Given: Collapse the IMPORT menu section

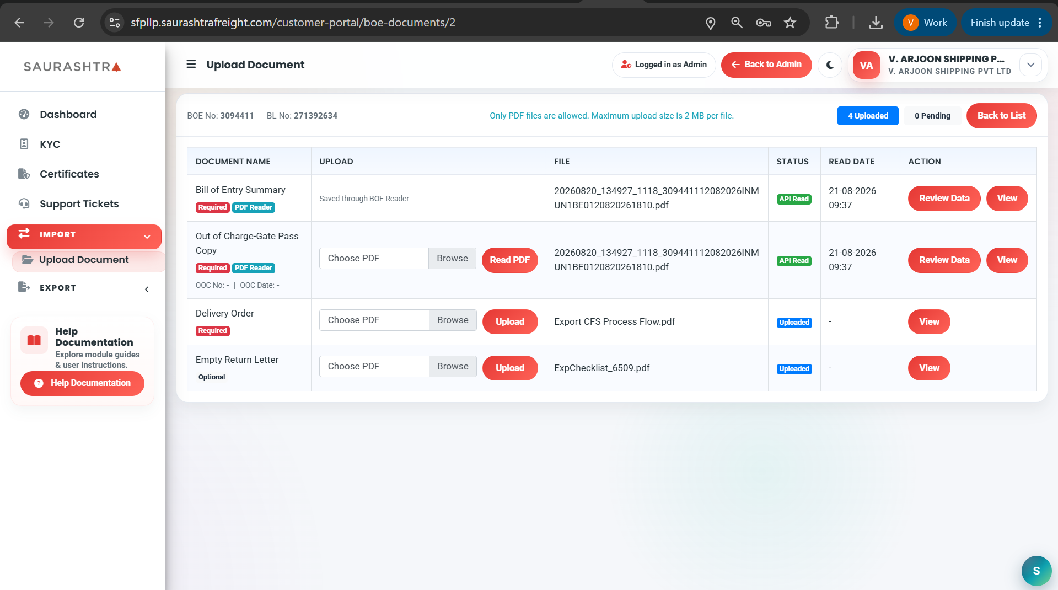Looking at the screenshot, I should pos(84,236).
